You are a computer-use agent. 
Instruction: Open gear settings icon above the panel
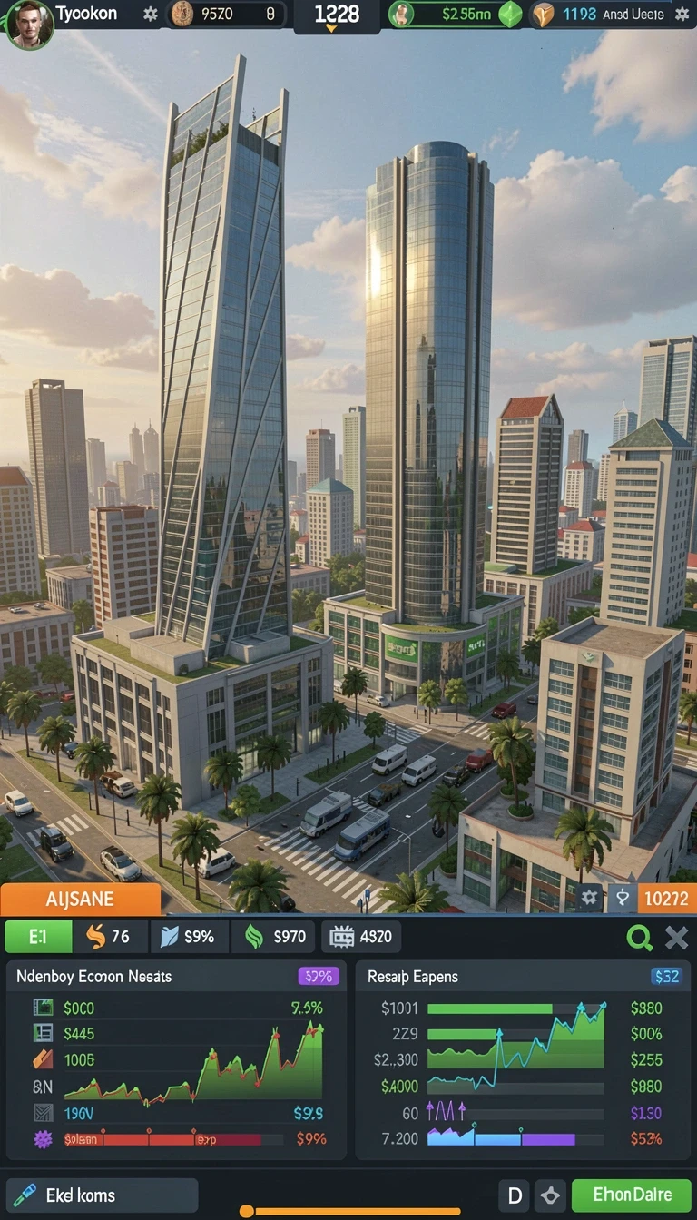click(x=590, y=898)
